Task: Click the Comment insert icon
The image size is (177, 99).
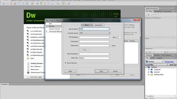Action: pyautogui.click(x=49, y=4)
